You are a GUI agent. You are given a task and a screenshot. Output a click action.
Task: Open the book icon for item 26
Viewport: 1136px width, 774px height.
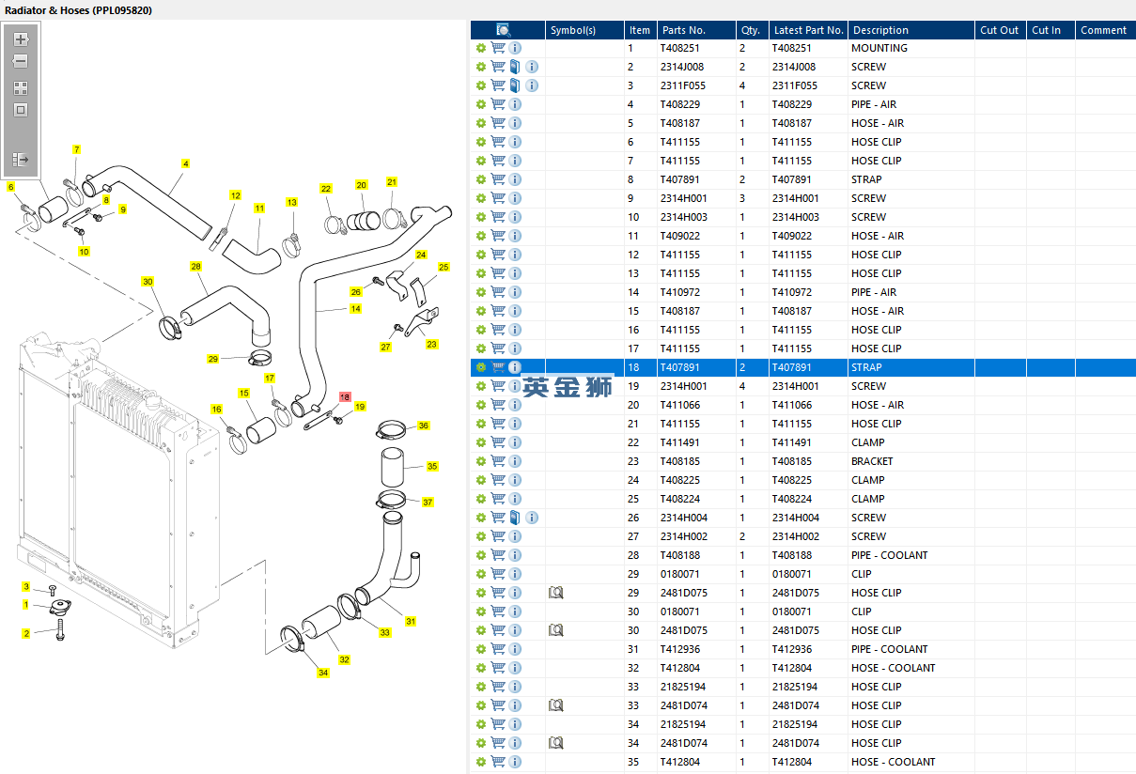coord(515,518)
